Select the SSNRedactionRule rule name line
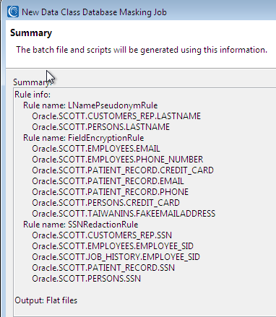 (x=81, y=225)
